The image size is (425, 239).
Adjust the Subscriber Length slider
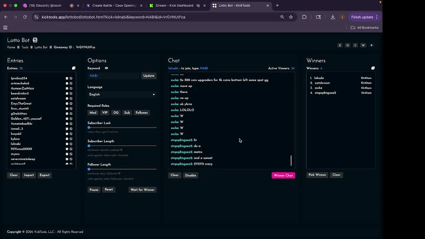coord(122,146)
